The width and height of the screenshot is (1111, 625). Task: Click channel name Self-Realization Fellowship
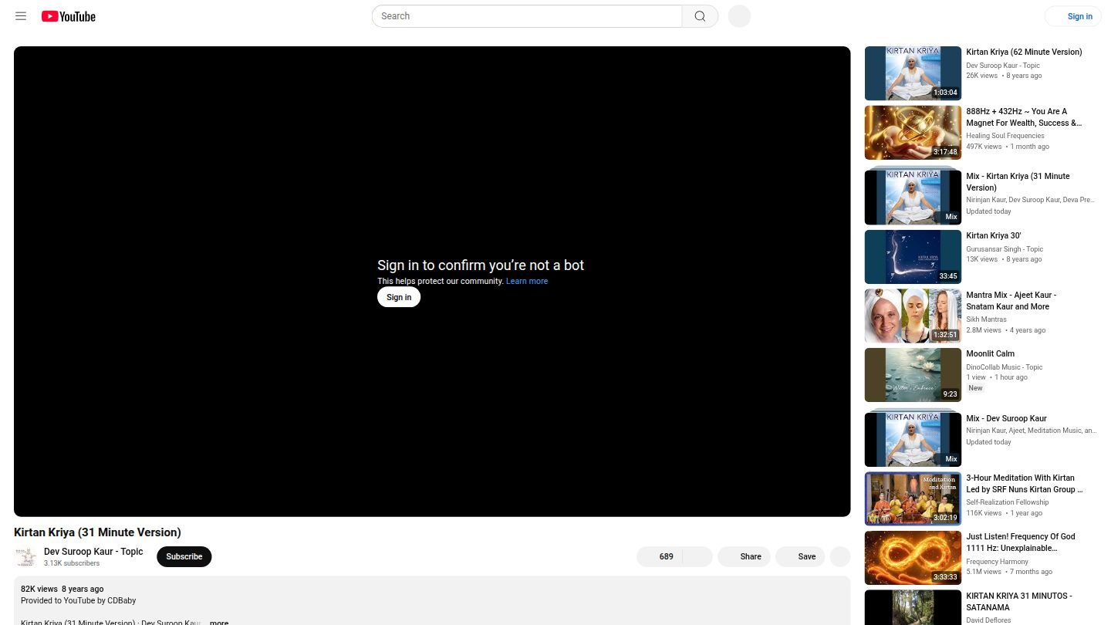tap(1008, 502)
